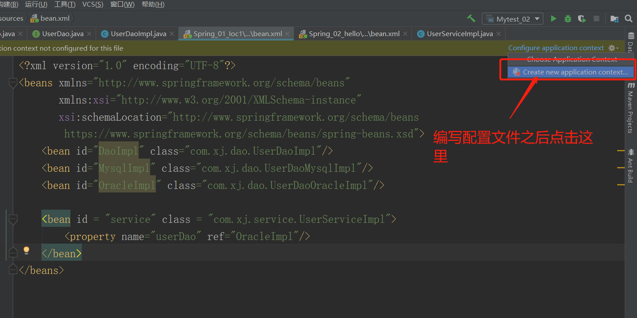Click the green hammer Build Project icon
Viewport: 637px width, 318px height.
[x=471, y=18]
